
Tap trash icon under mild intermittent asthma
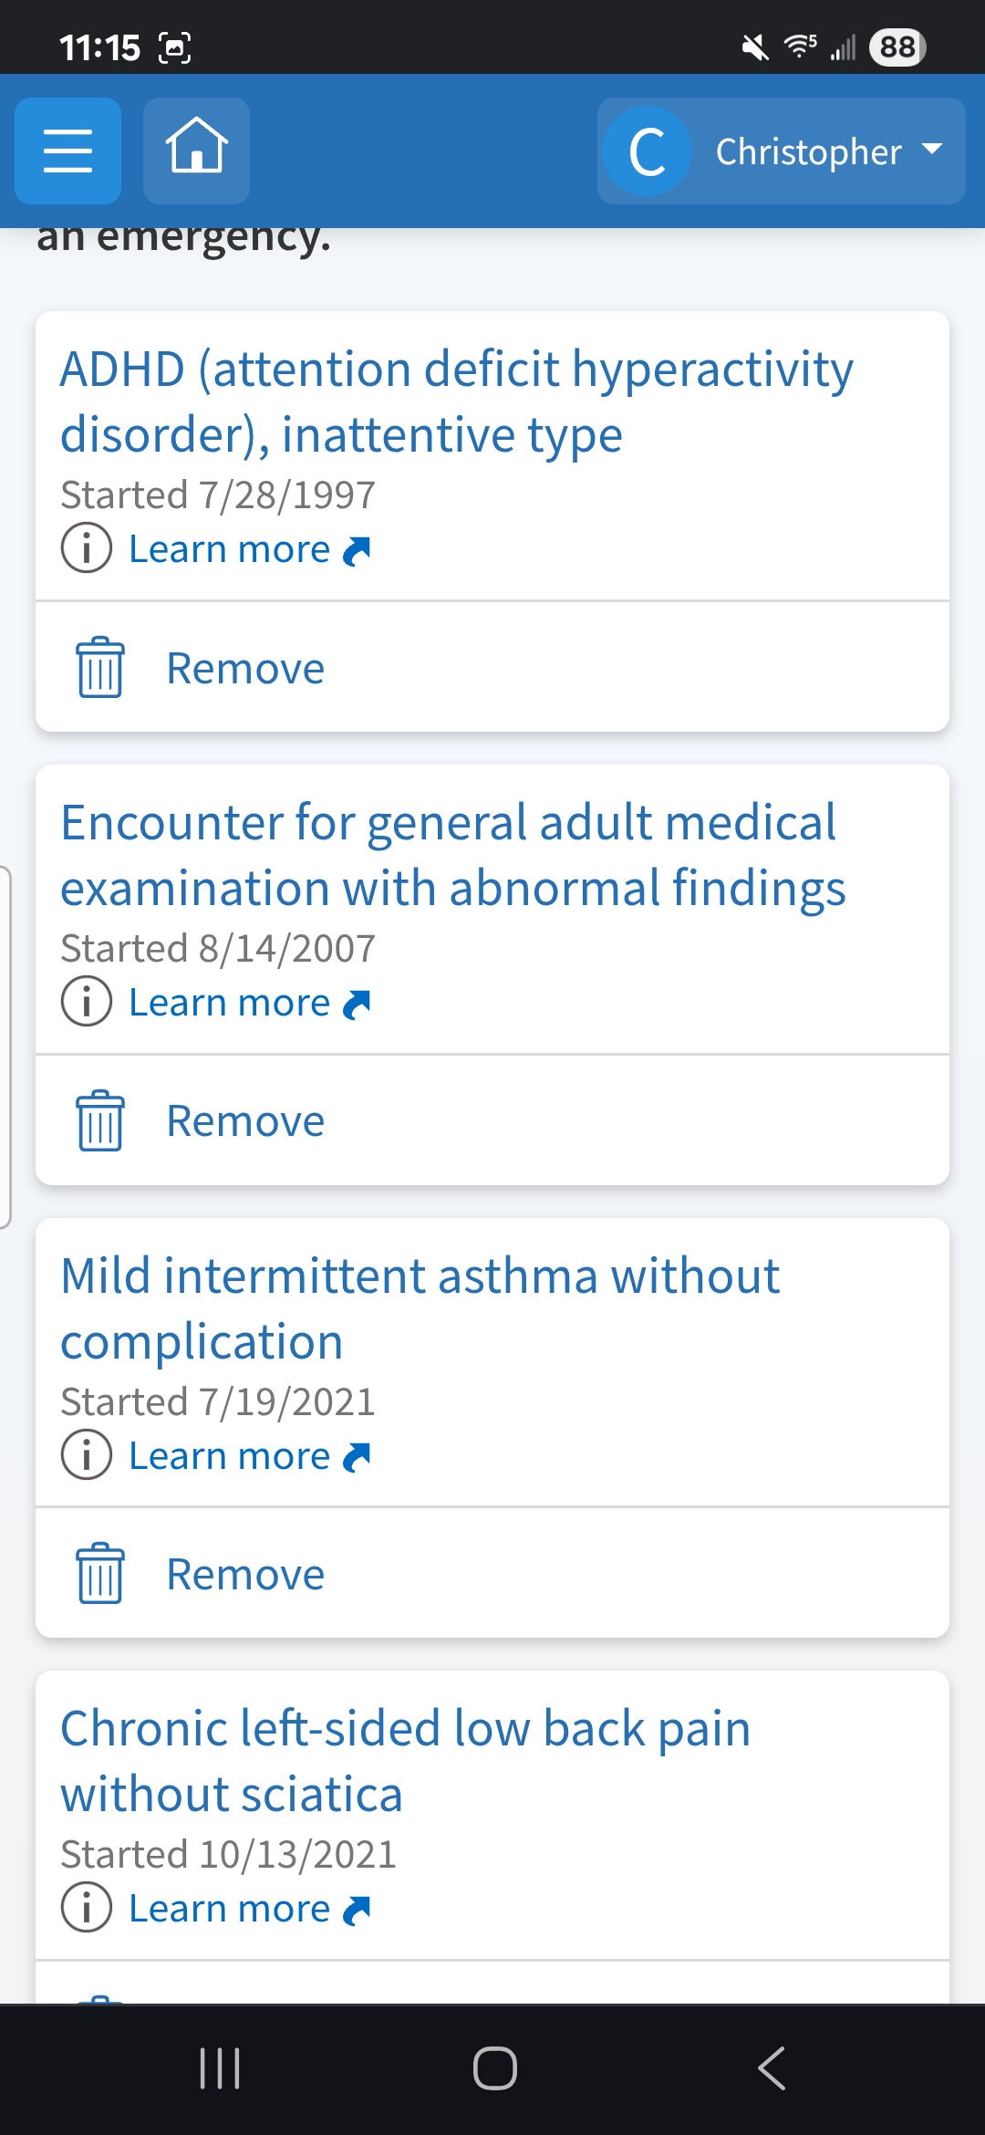pos(99,1574)
